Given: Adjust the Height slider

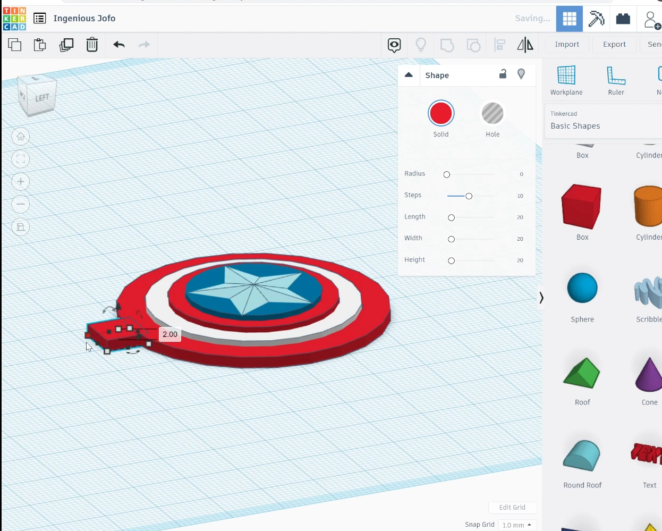Looking at the screenshot, I should click(x=451, y=260).
